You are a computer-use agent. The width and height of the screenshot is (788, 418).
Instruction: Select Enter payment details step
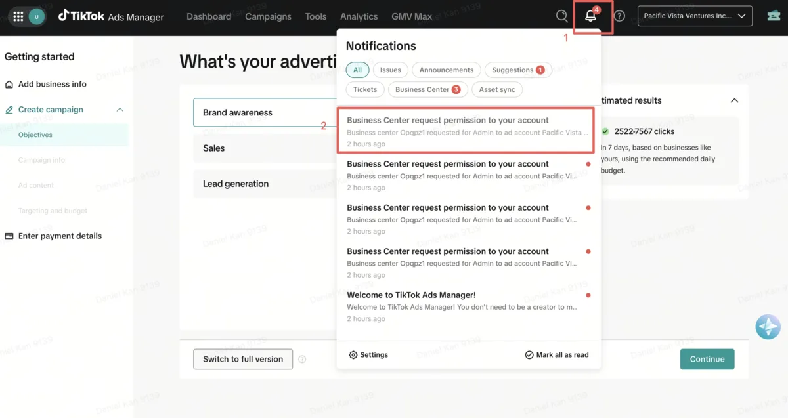pos(53,236)
